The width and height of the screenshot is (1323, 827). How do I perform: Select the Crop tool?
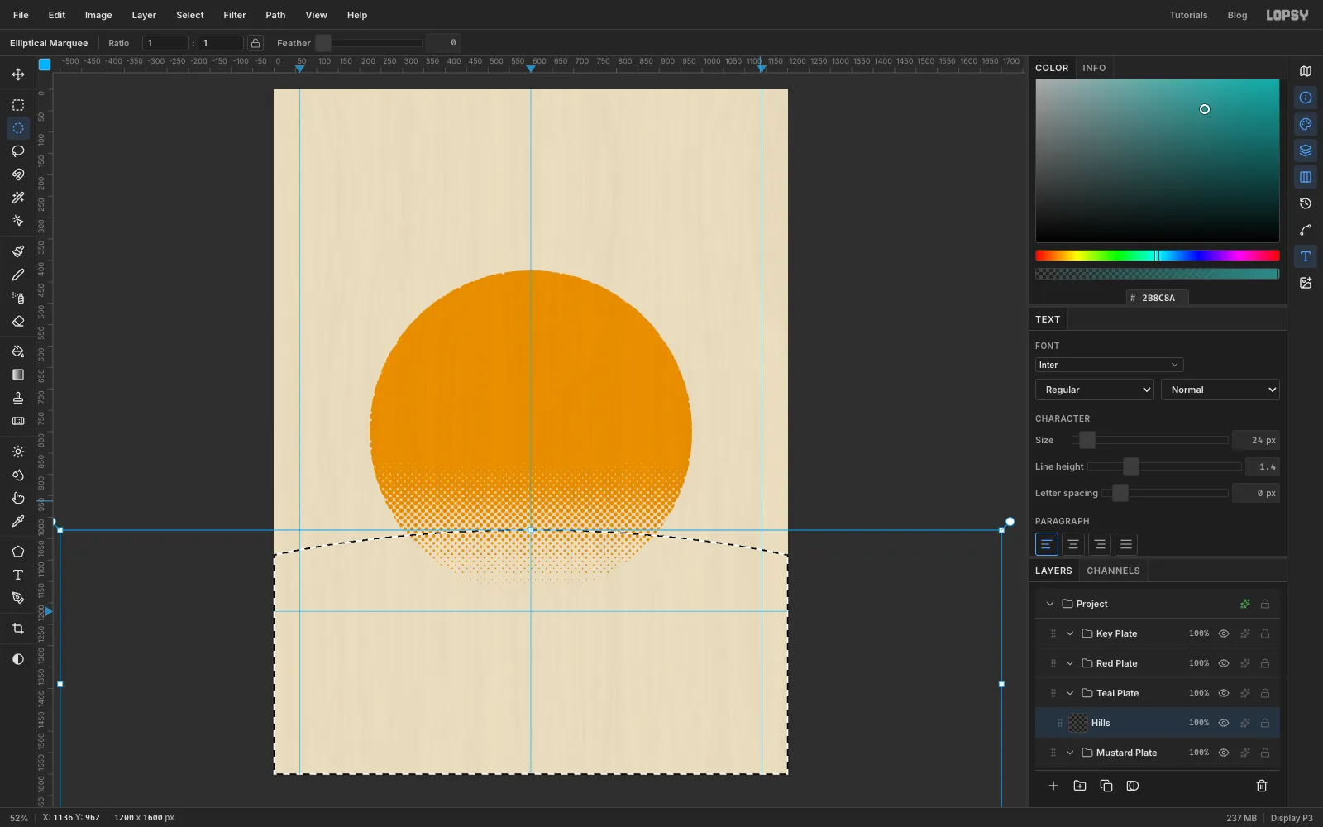tap(18, 629)
